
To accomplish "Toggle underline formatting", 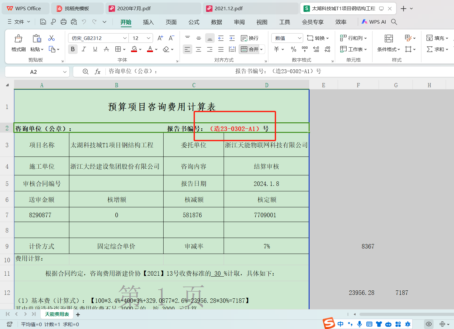I will tap(95, 49).
